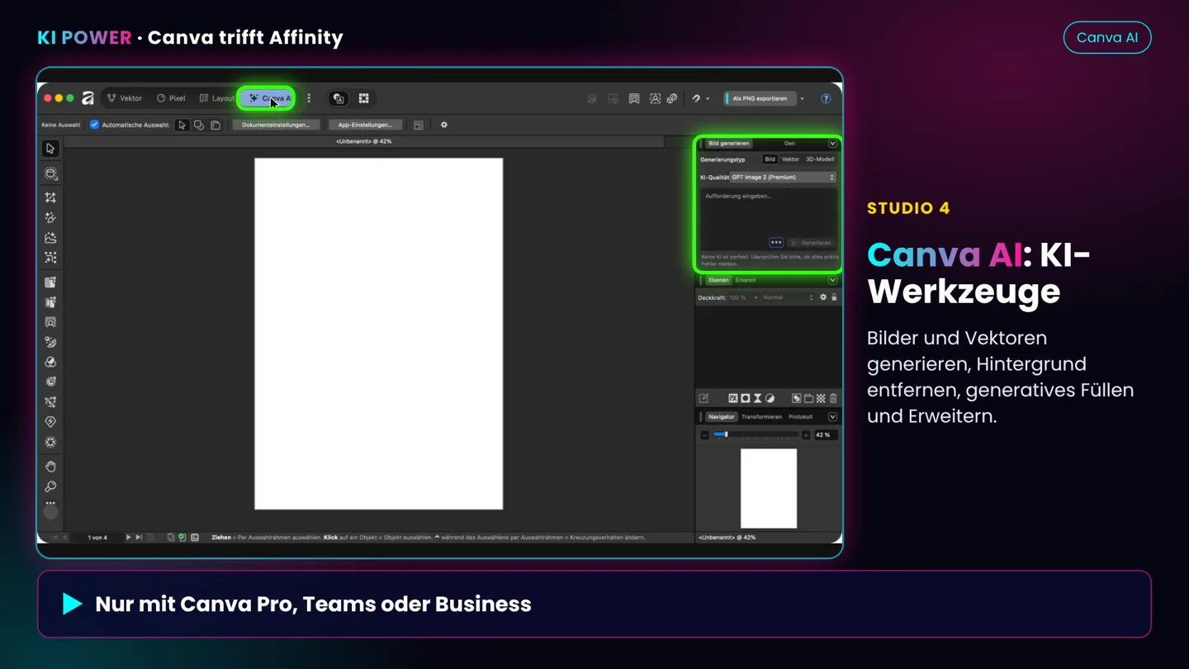Switch to the Layout studio tab
Image resolution: width=1189 pixels, height=669 pixels.
[x=217, y=98]
